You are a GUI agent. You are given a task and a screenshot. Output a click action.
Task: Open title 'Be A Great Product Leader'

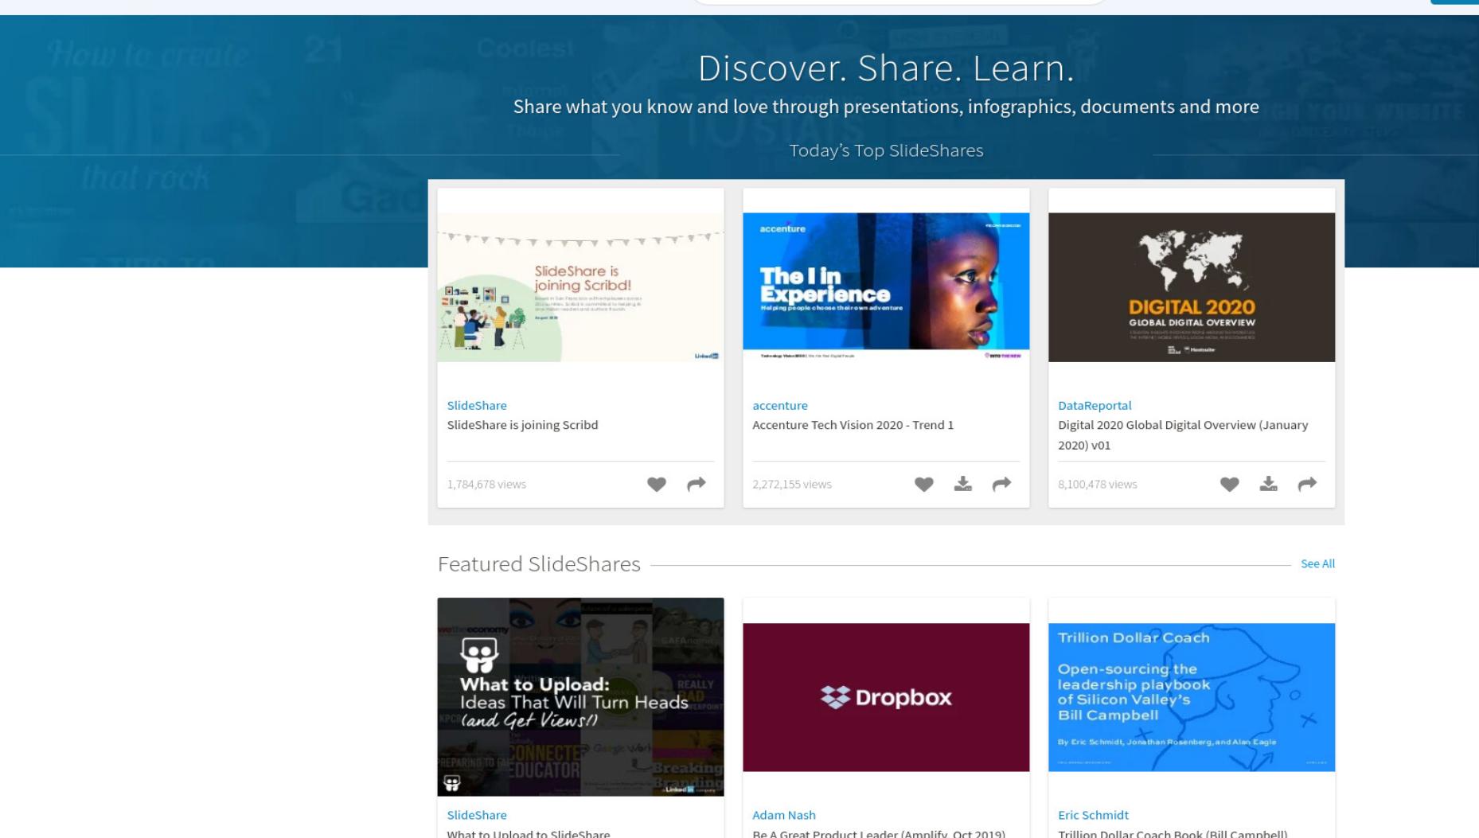pos(879,833)
